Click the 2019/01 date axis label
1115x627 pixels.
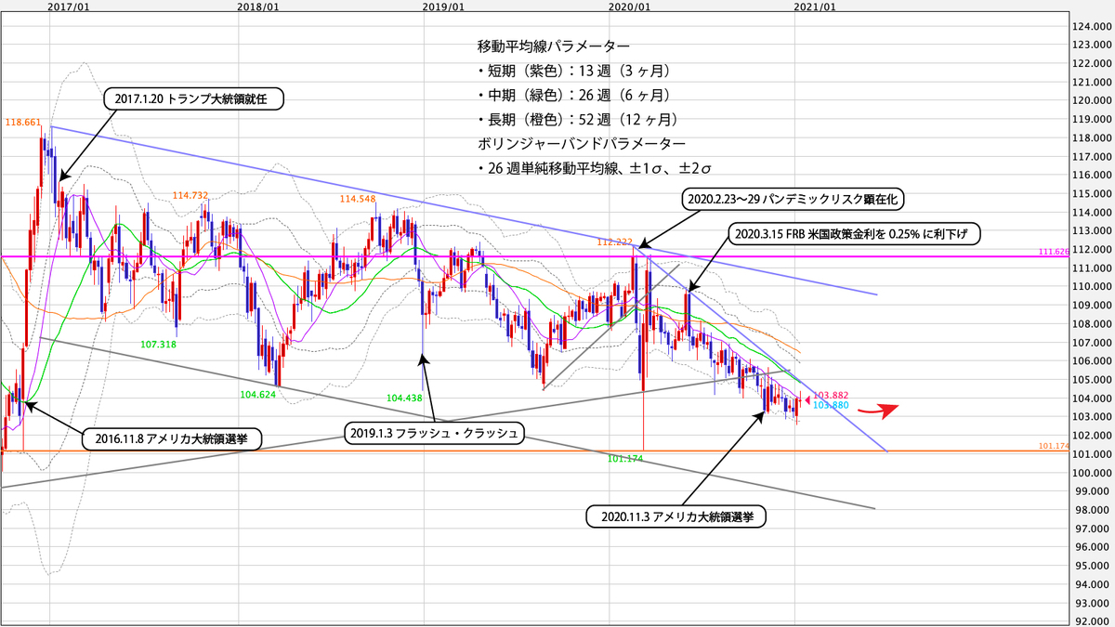[443, 7]
